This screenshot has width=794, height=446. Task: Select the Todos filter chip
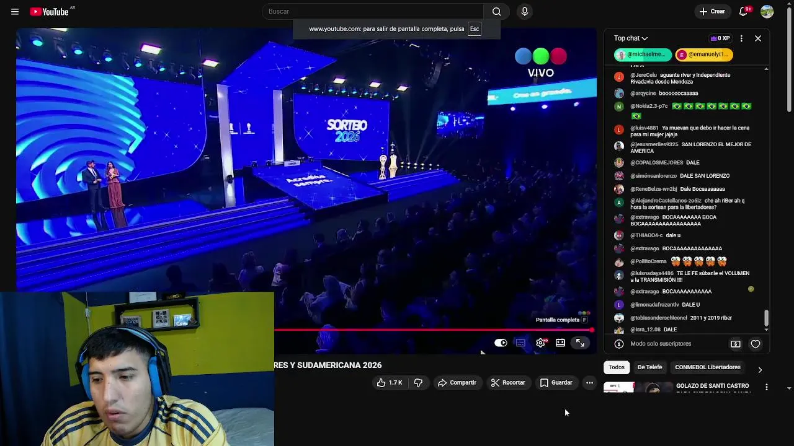point(617,367)
